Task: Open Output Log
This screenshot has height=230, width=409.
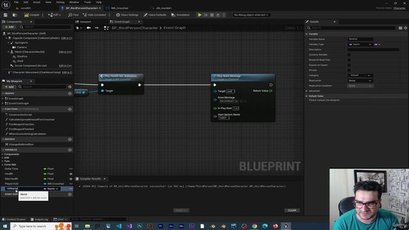Action: click(40, 219)
